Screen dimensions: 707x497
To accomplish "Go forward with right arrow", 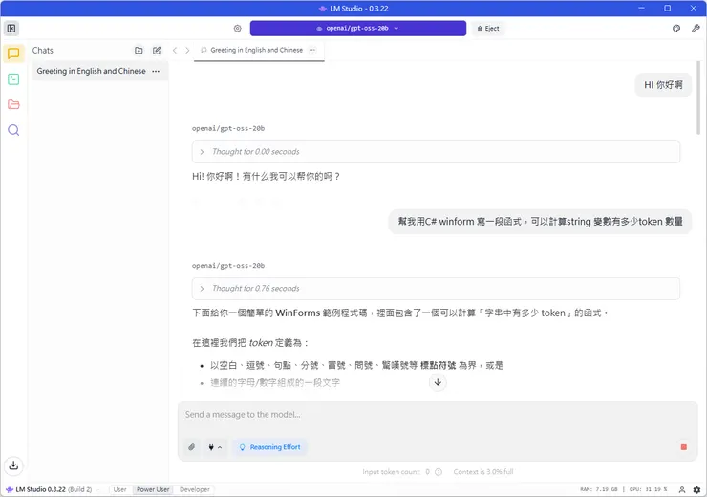I will [187, 50].
